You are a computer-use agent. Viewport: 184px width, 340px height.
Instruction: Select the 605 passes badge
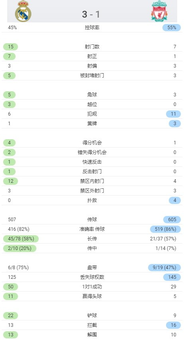click(172, 220)
